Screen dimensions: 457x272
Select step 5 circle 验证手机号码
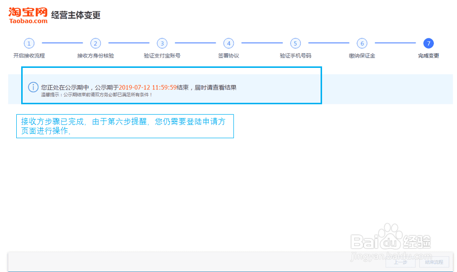(x=295, y=43)
